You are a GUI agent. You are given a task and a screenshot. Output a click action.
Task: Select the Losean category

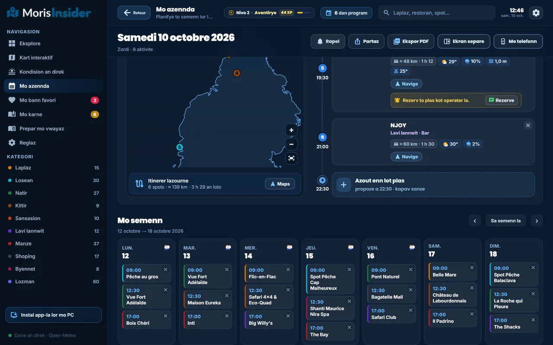(x=54, y=181)
